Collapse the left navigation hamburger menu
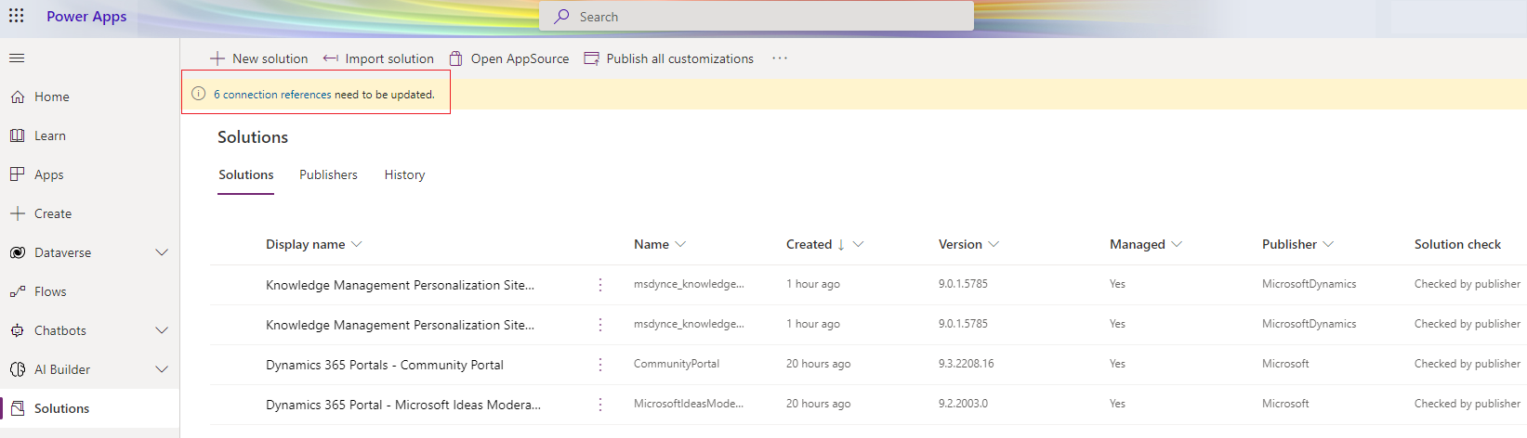This screenshot has height=438, width=1527. coord(17,58)
